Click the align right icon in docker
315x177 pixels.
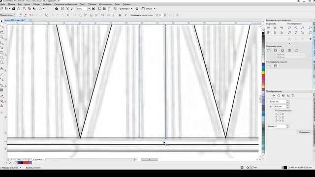(282, 28)
